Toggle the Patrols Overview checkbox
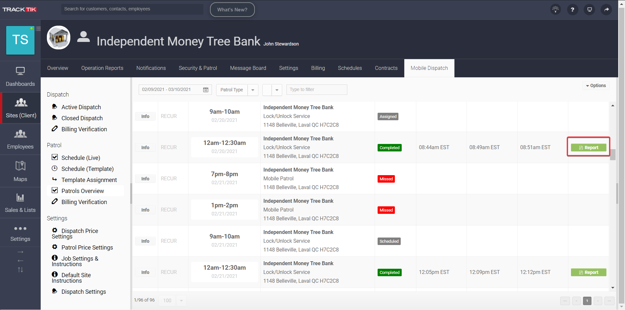625x310 pixels. [55, 190]
